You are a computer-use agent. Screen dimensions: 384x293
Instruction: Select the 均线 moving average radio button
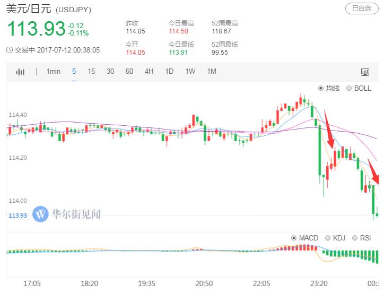click(320, 88)
